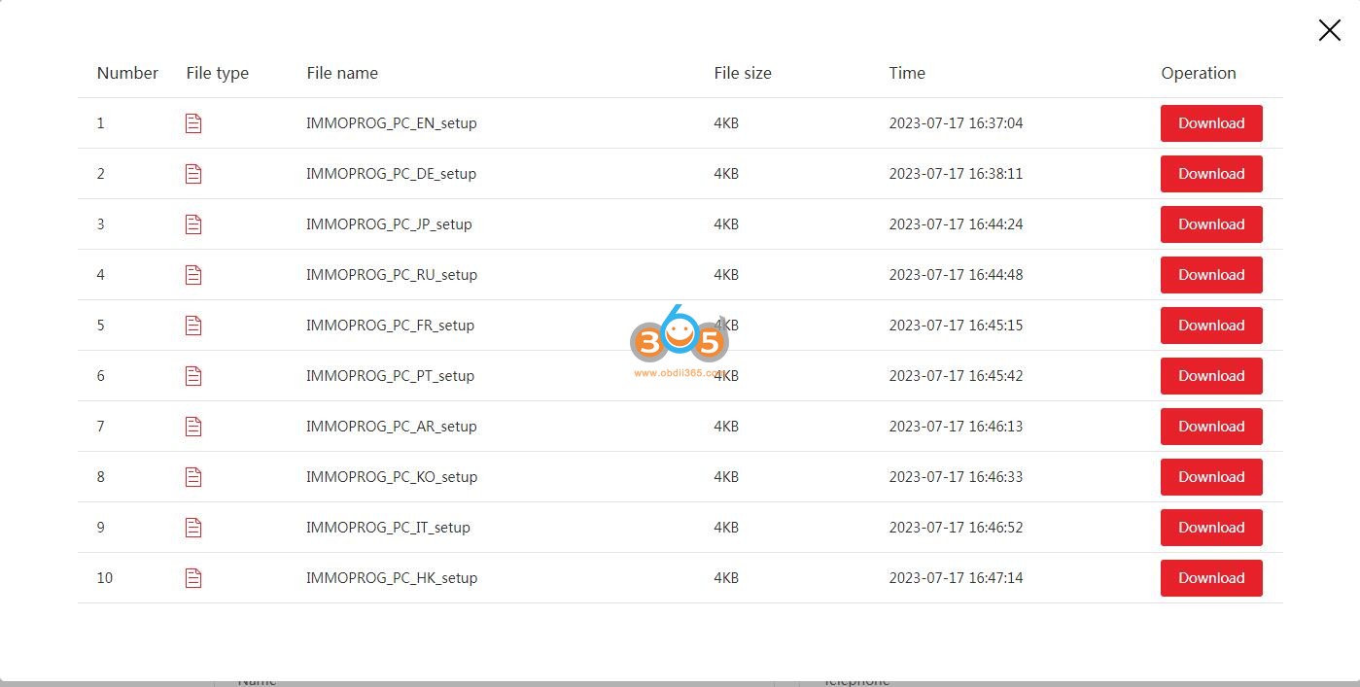Viewport: 1360px width, 687px height.
Task: Click the File size column header
Action: coord(743,73)
